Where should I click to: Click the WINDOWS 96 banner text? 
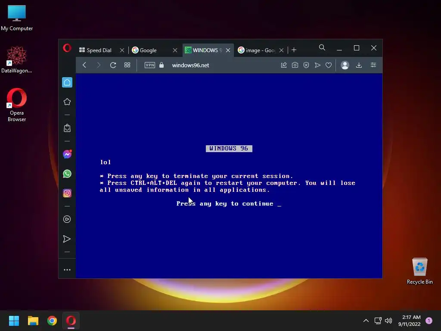tap(229, 148)
